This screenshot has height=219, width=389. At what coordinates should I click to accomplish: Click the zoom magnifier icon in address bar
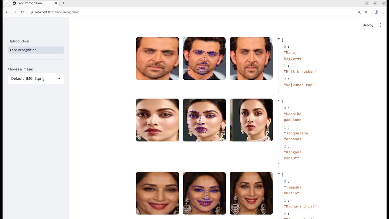[x=359, y=12]
